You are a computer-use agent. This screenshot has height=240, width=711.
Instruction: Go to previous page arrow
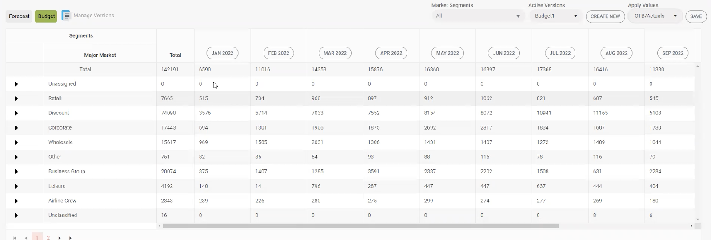coord(26,238)
